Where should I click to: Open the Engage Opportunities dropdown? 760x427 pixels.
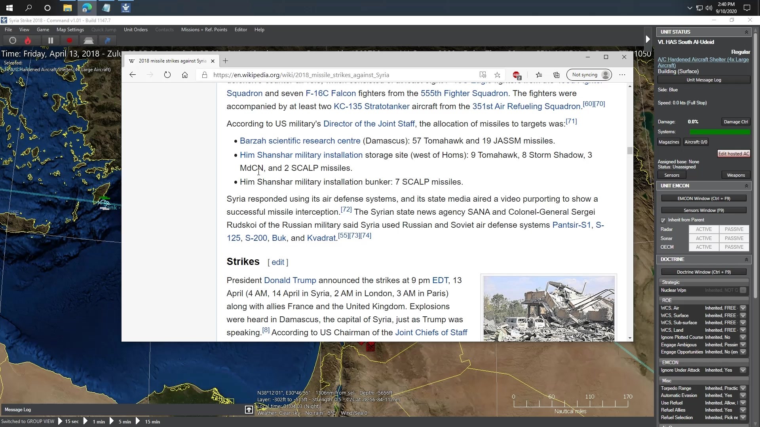click(x=743, y=352)
